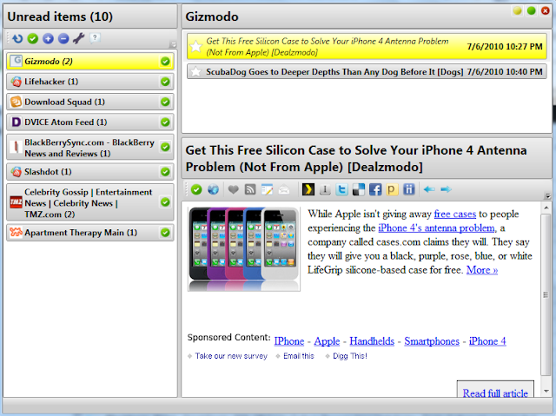Open settings via the wrench icon

[x=77, y=38]
